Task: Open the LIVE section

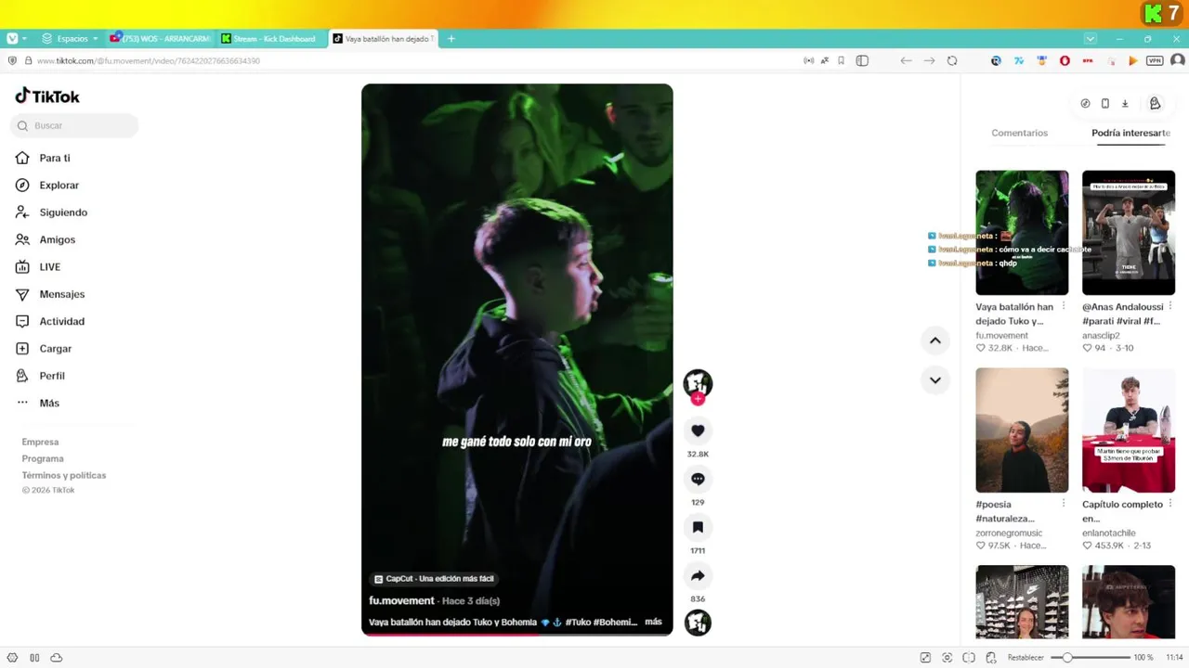Action: (x=38, y=266)
